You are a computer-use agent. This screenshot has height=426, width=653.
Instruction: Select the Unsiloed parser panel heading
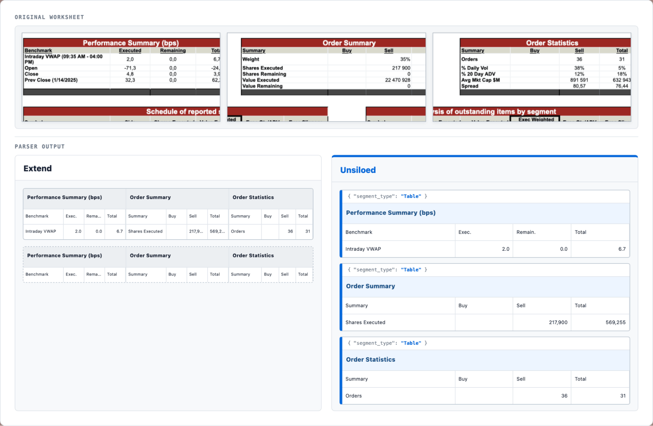(x=358, y=170)
